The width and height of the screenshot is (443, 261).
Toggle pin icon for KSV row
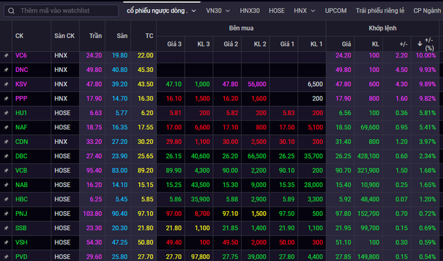(6, 84)
